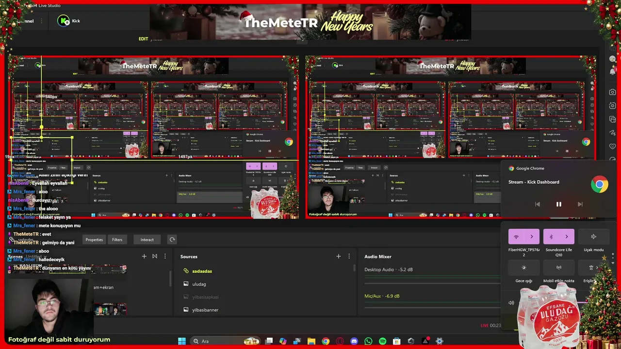The width and height of the screenshot is (621, 349).
Task: Click the speaker volume icon in quick settings
Action: [x=511, y=303]
